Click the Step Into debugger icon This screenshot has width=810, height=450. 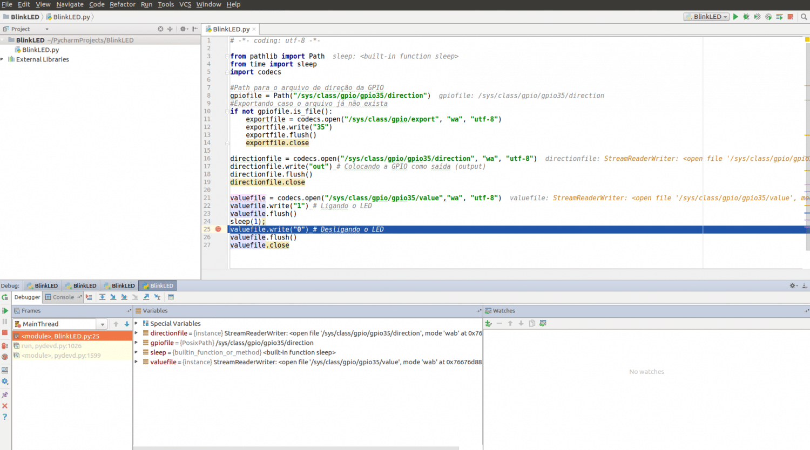(x=113, y=297)
